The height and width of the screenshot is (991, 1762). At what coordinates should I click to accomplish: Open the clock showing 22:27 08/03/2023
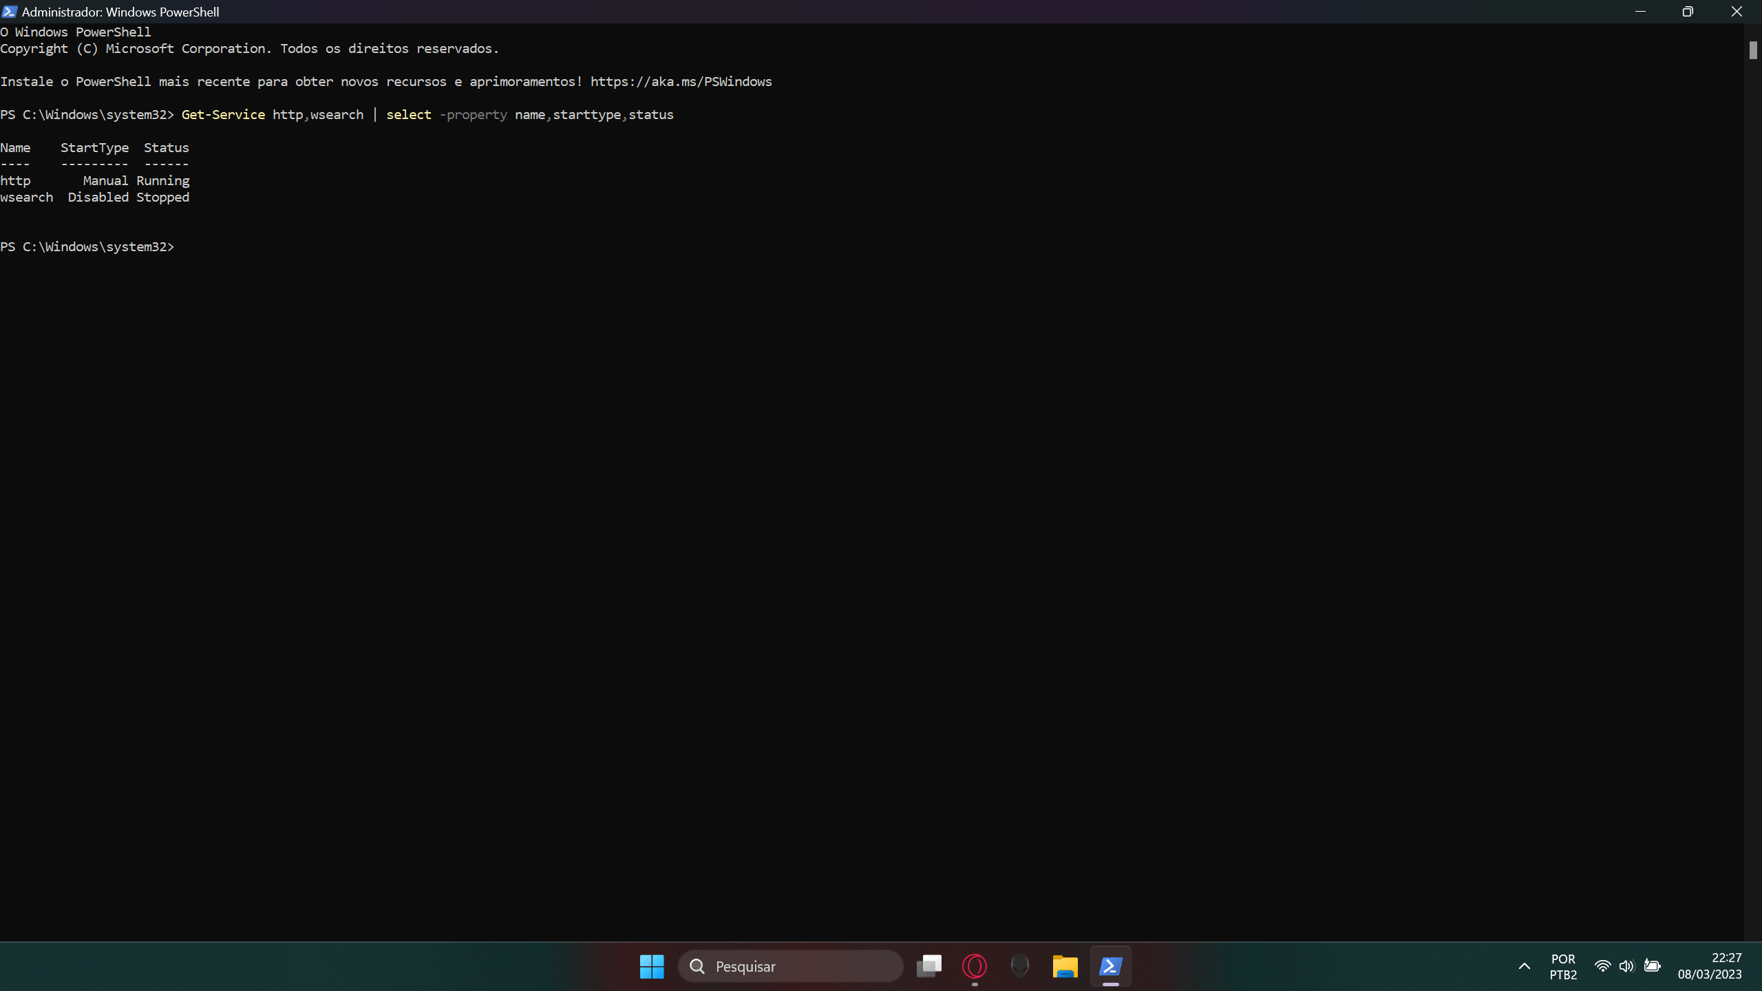(1710, 966)
